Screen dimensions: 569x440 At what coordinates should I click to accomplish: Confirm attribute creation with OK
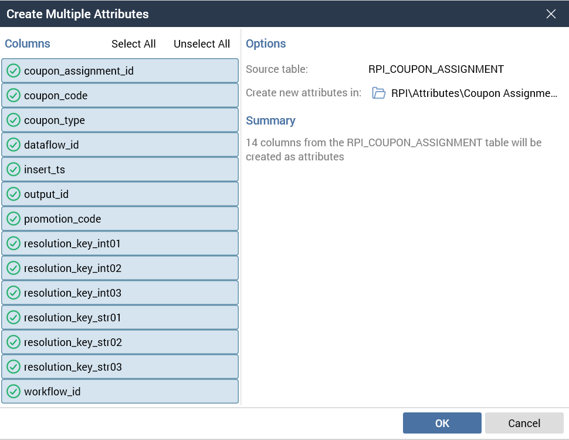pyautogui.click(x=442, y=423)
